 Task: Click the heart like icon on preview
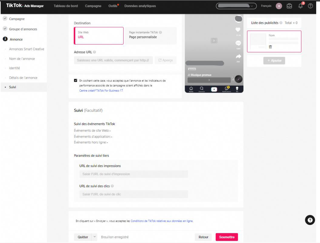click(238, 30)
